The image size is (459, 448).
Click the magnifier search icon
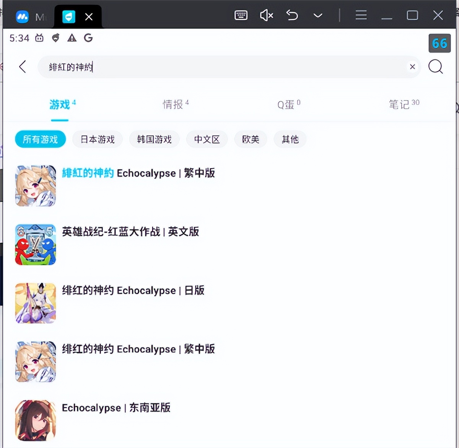point(436,67)
